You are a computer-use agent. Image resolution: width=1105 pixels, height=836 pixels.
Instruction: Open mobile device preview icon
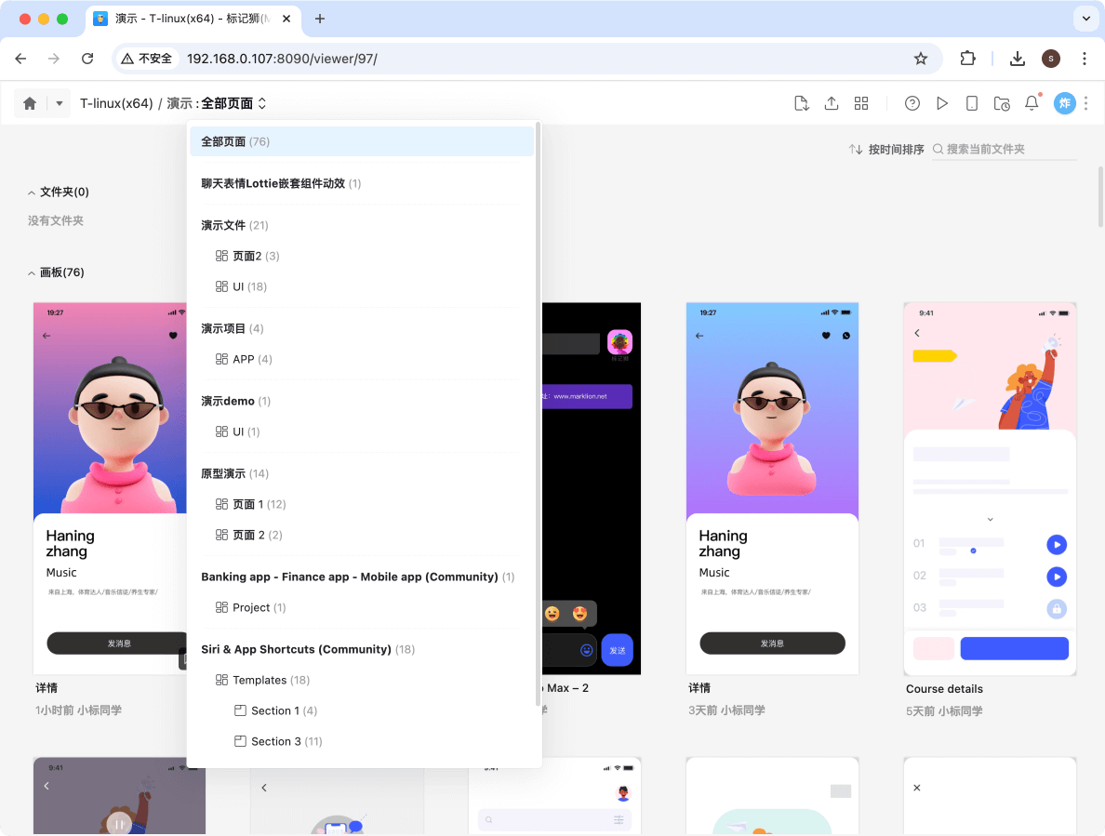point(972,103)
